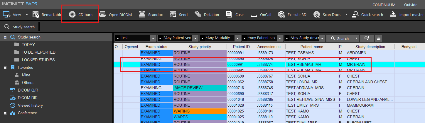Image resolution: width=425 pixels, height=123 pixels.
Task: Open the Scan Docs dropdown arrow
Action: [346, 15]
